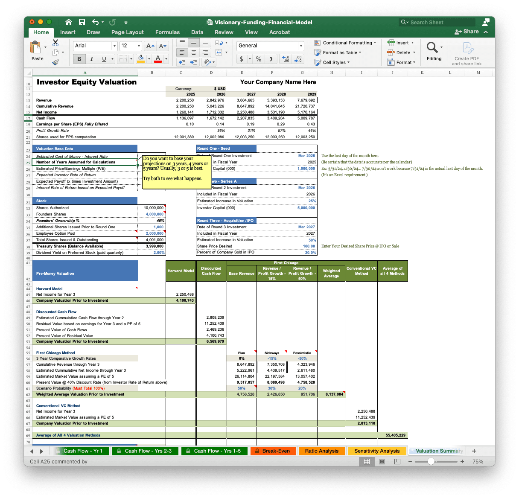519x498 pixels.
Task: Click the red font color swatch
Action: [158, 59]
